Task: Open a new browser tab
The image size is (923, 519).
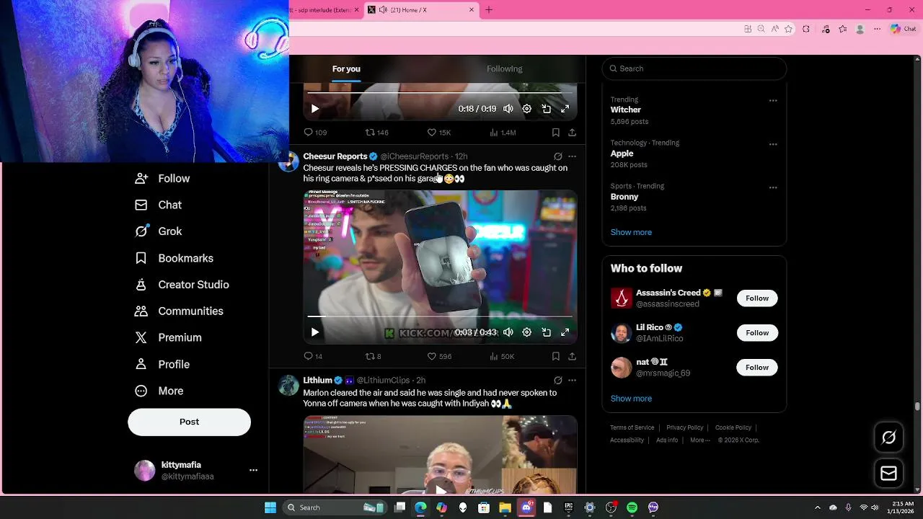Action: click(x=489, y=9)
